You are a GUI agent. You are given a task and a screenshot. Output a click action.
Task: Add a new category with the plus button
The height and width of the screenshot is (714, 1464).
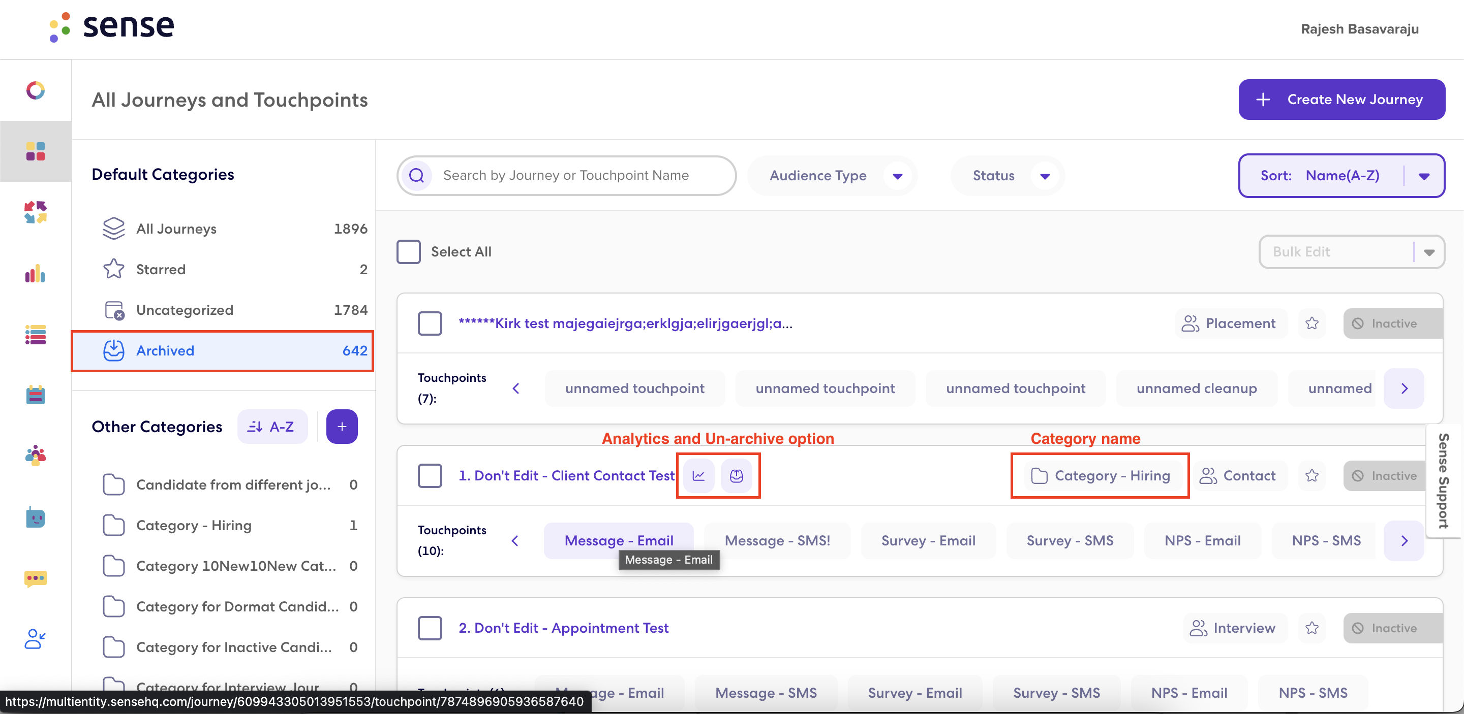pyautogui.click(x=342, y=426)
